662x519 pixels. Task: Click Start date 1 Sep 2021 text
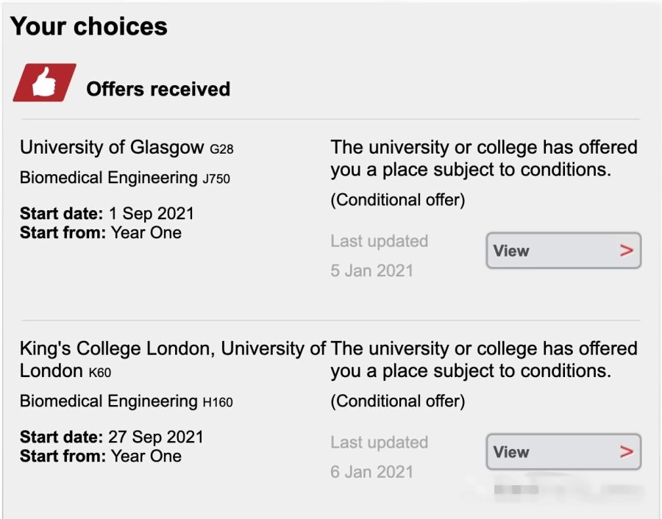107,213
